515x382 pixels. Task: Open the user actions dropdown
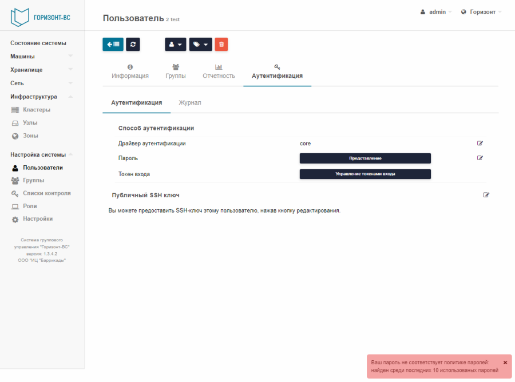[x=176, y=44]
